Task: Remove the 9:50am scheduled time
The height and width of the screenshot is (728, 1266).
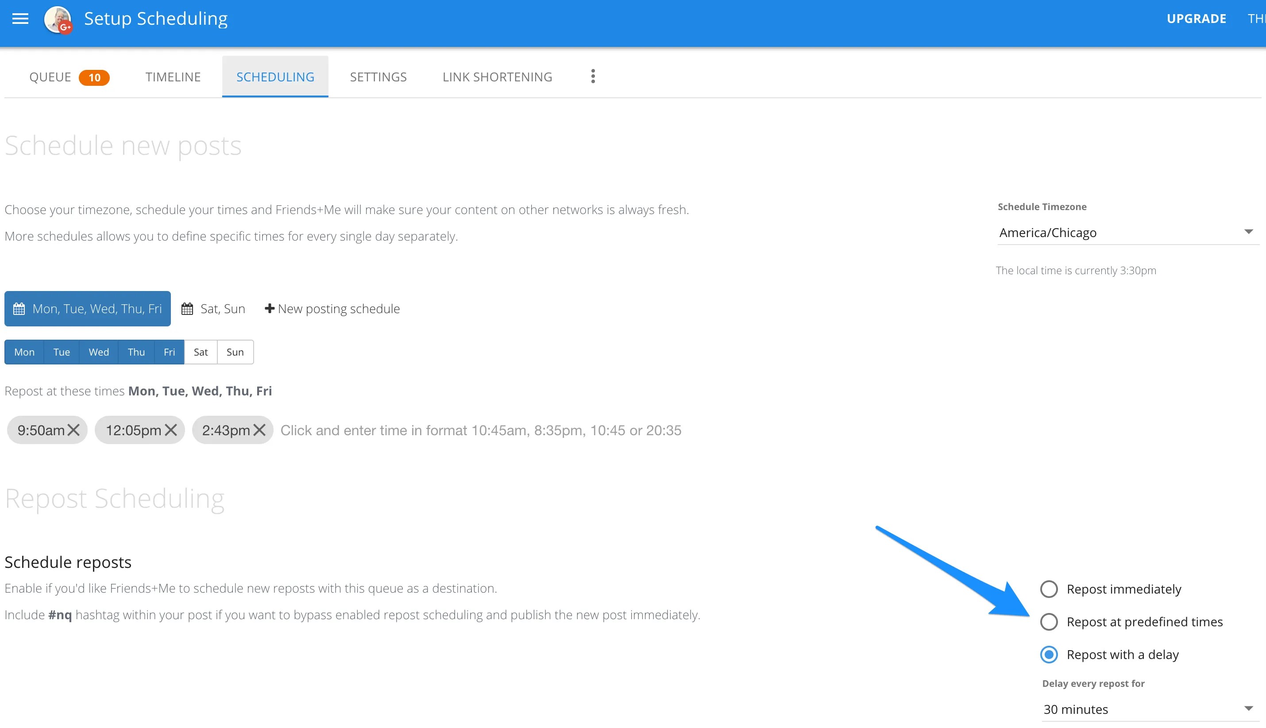Action: tap(74, 430)
